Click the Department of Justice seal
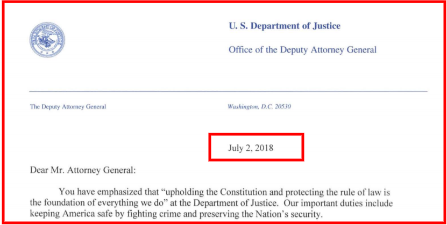The image size is (447, 225). 47,40
